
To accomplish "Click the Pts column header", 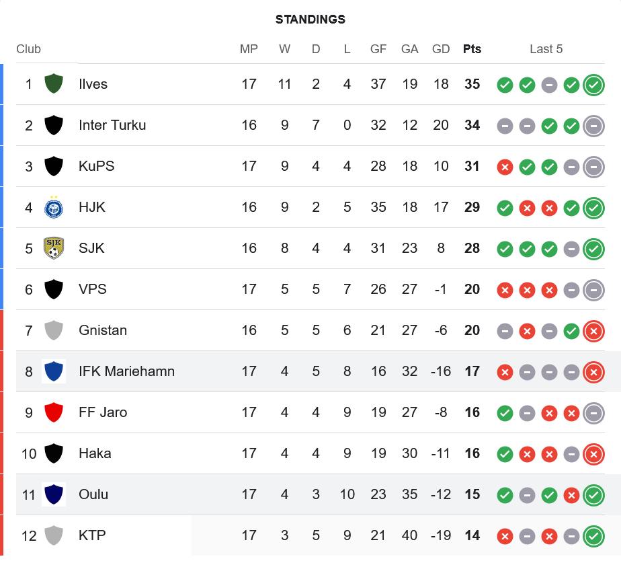I will 472,49.
